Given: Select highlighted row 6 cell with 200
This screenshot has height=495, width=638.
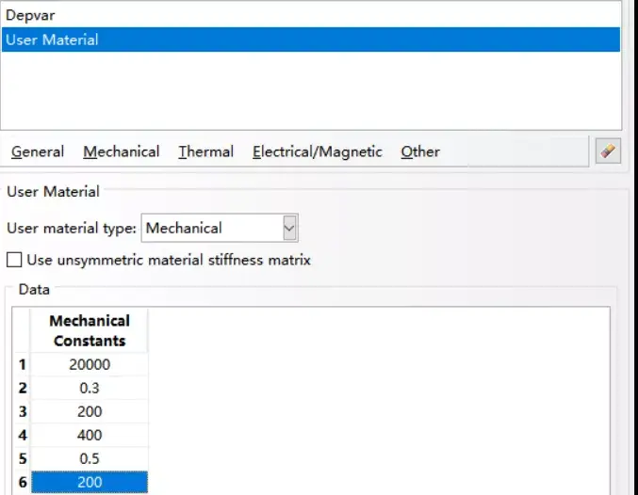Looking at the screenshot, I should coord(90,483).
